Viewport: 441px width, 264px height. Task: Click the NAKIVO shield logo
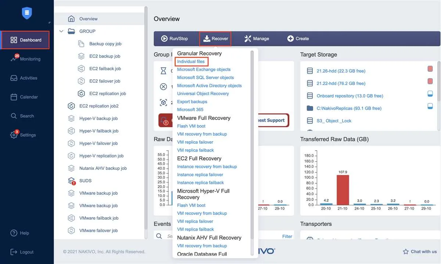coord(26,13)
